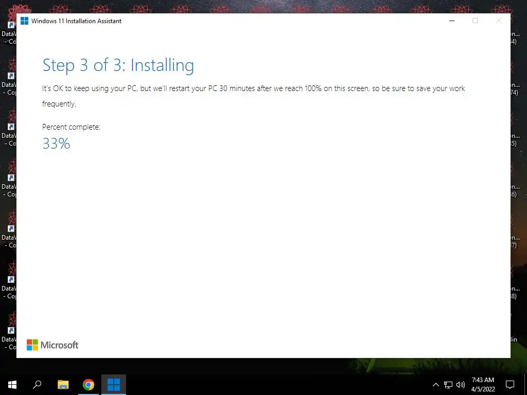
Task: Click the Windows logo in the title bar
Action: click(24, 21)
